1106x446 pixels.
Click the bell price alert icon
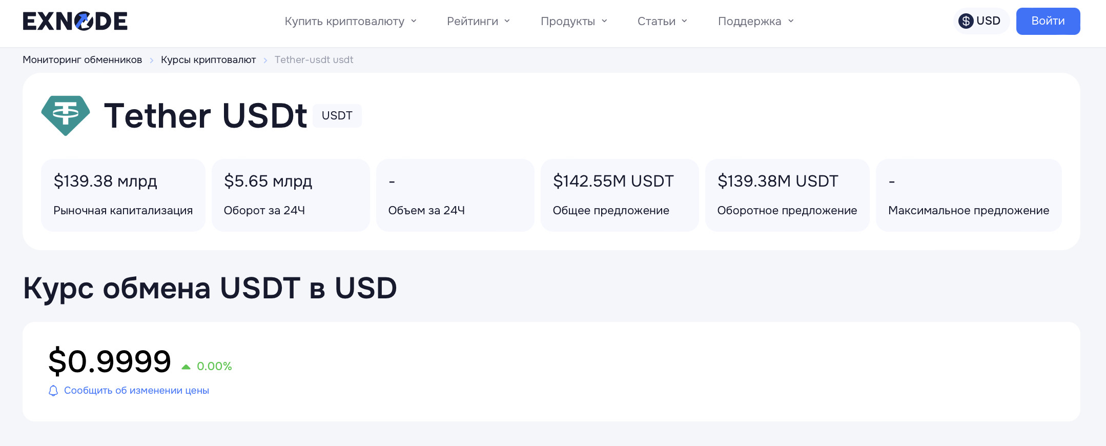pos(53,391)
